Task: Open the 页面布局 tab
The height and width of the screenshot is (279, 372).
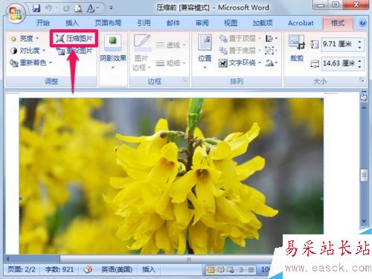Action: click(108, 23)
